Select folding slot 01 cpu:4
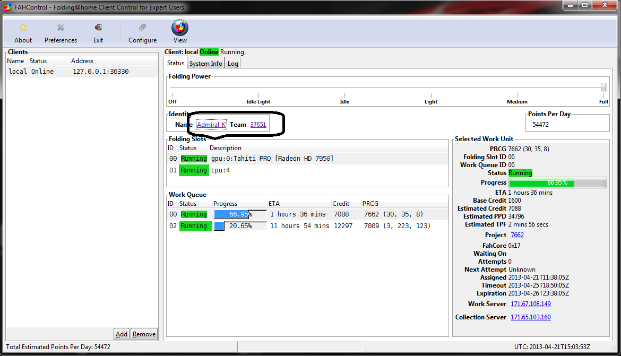621x356 pixels. coord(308,170)
